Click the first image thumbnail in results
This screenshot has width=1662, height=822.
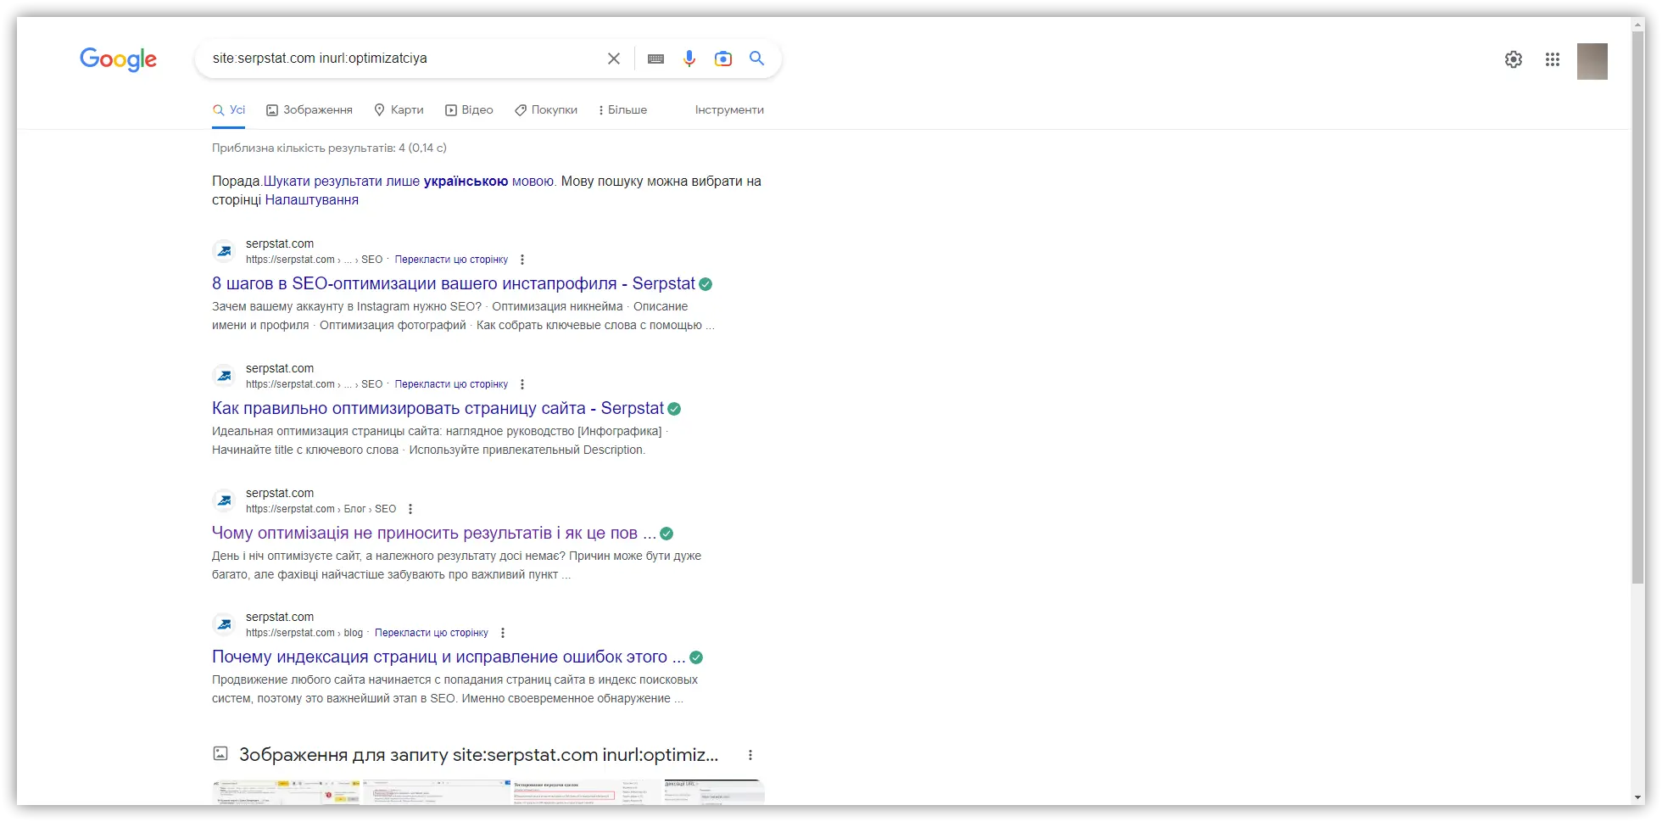pos(286,792)
